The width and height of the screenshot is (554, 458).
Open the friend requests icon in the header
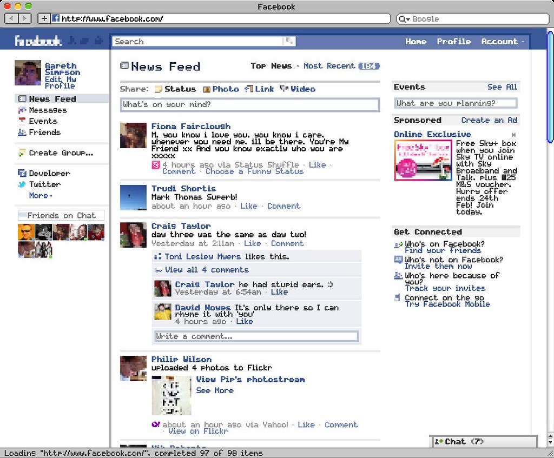click(x=72, y=41)
